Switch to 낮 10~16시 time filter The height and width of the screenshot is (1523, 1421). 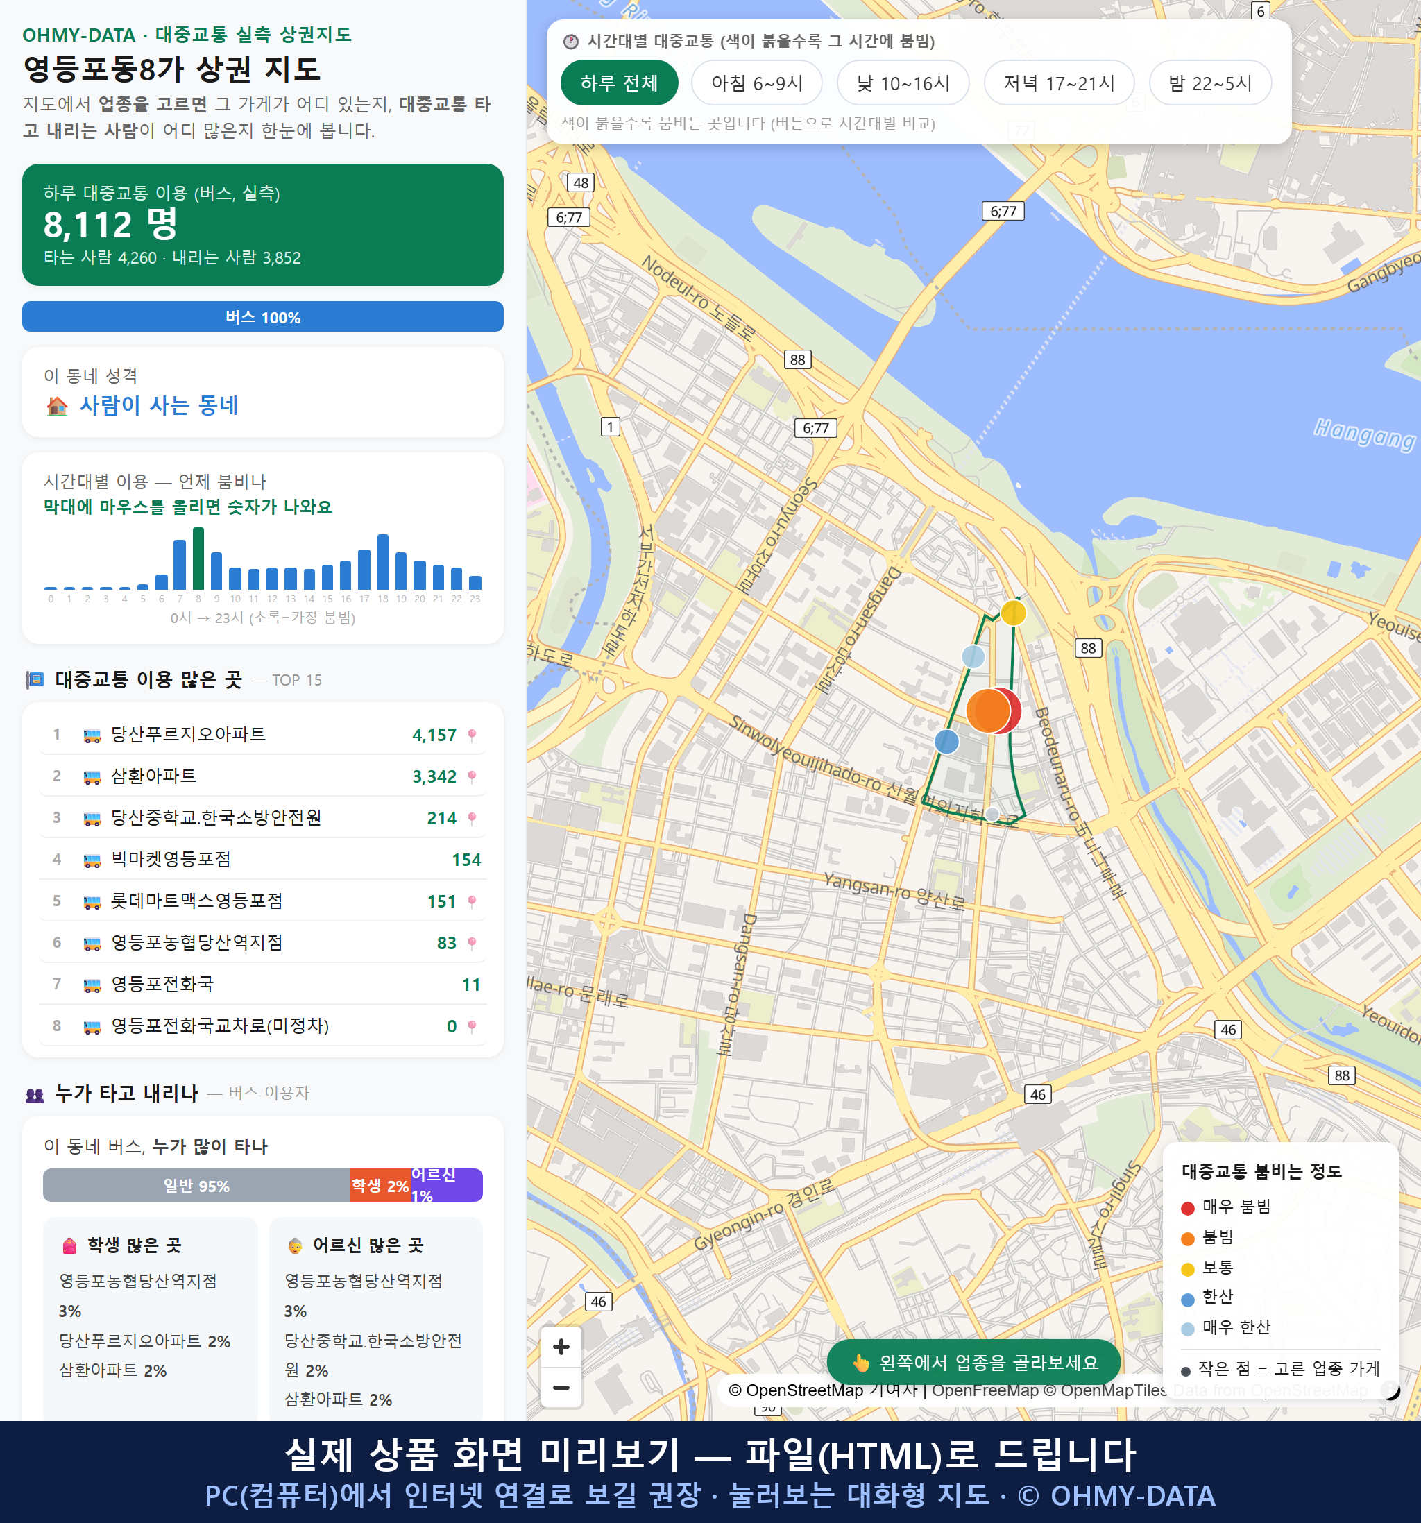pyautogui.click(x=903, y=83)
